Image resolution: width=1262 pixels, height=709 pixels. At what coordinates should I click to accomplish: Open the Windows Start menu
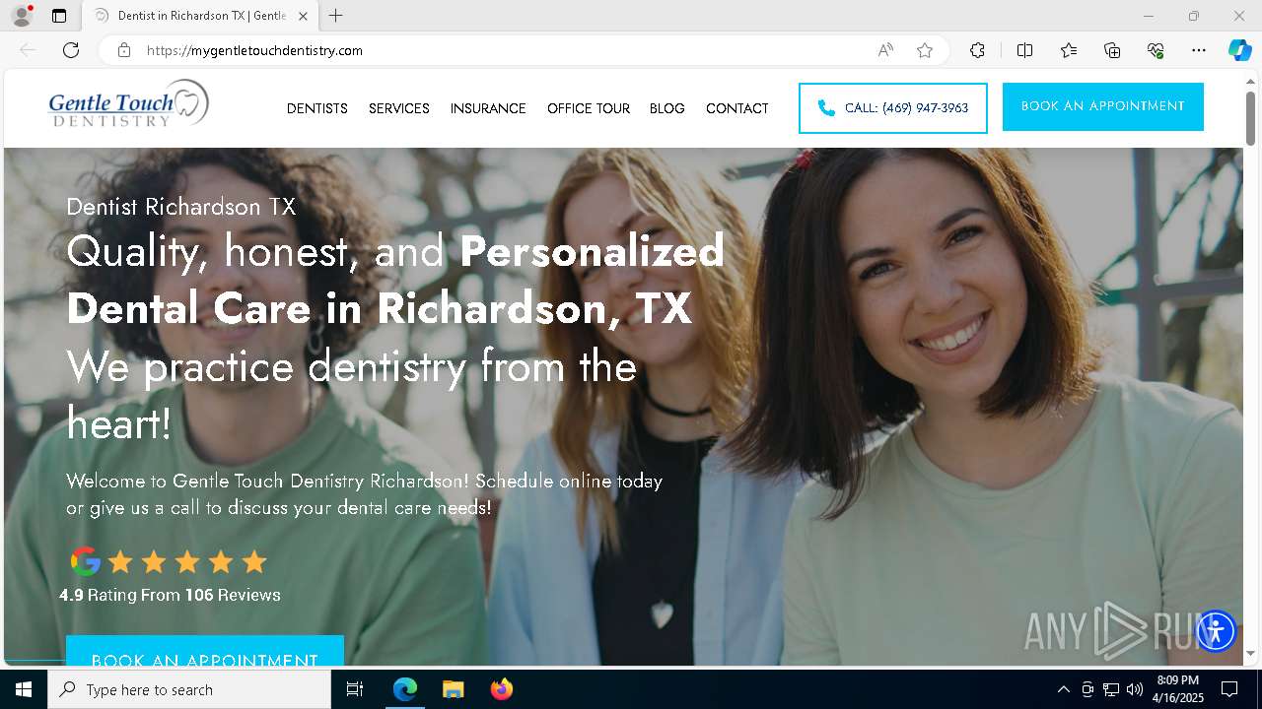pyautogui.click(x=24, y=689)
